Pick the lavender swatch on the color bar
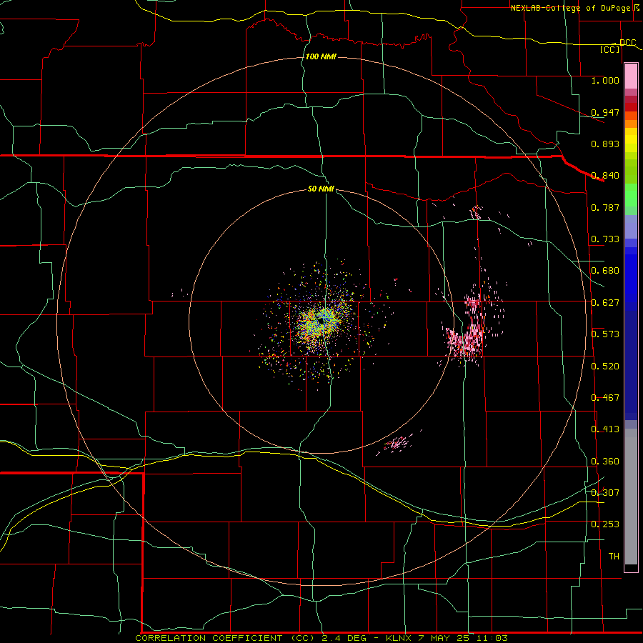Viewport: 643px width, 643px height. [x=631, y=226]
